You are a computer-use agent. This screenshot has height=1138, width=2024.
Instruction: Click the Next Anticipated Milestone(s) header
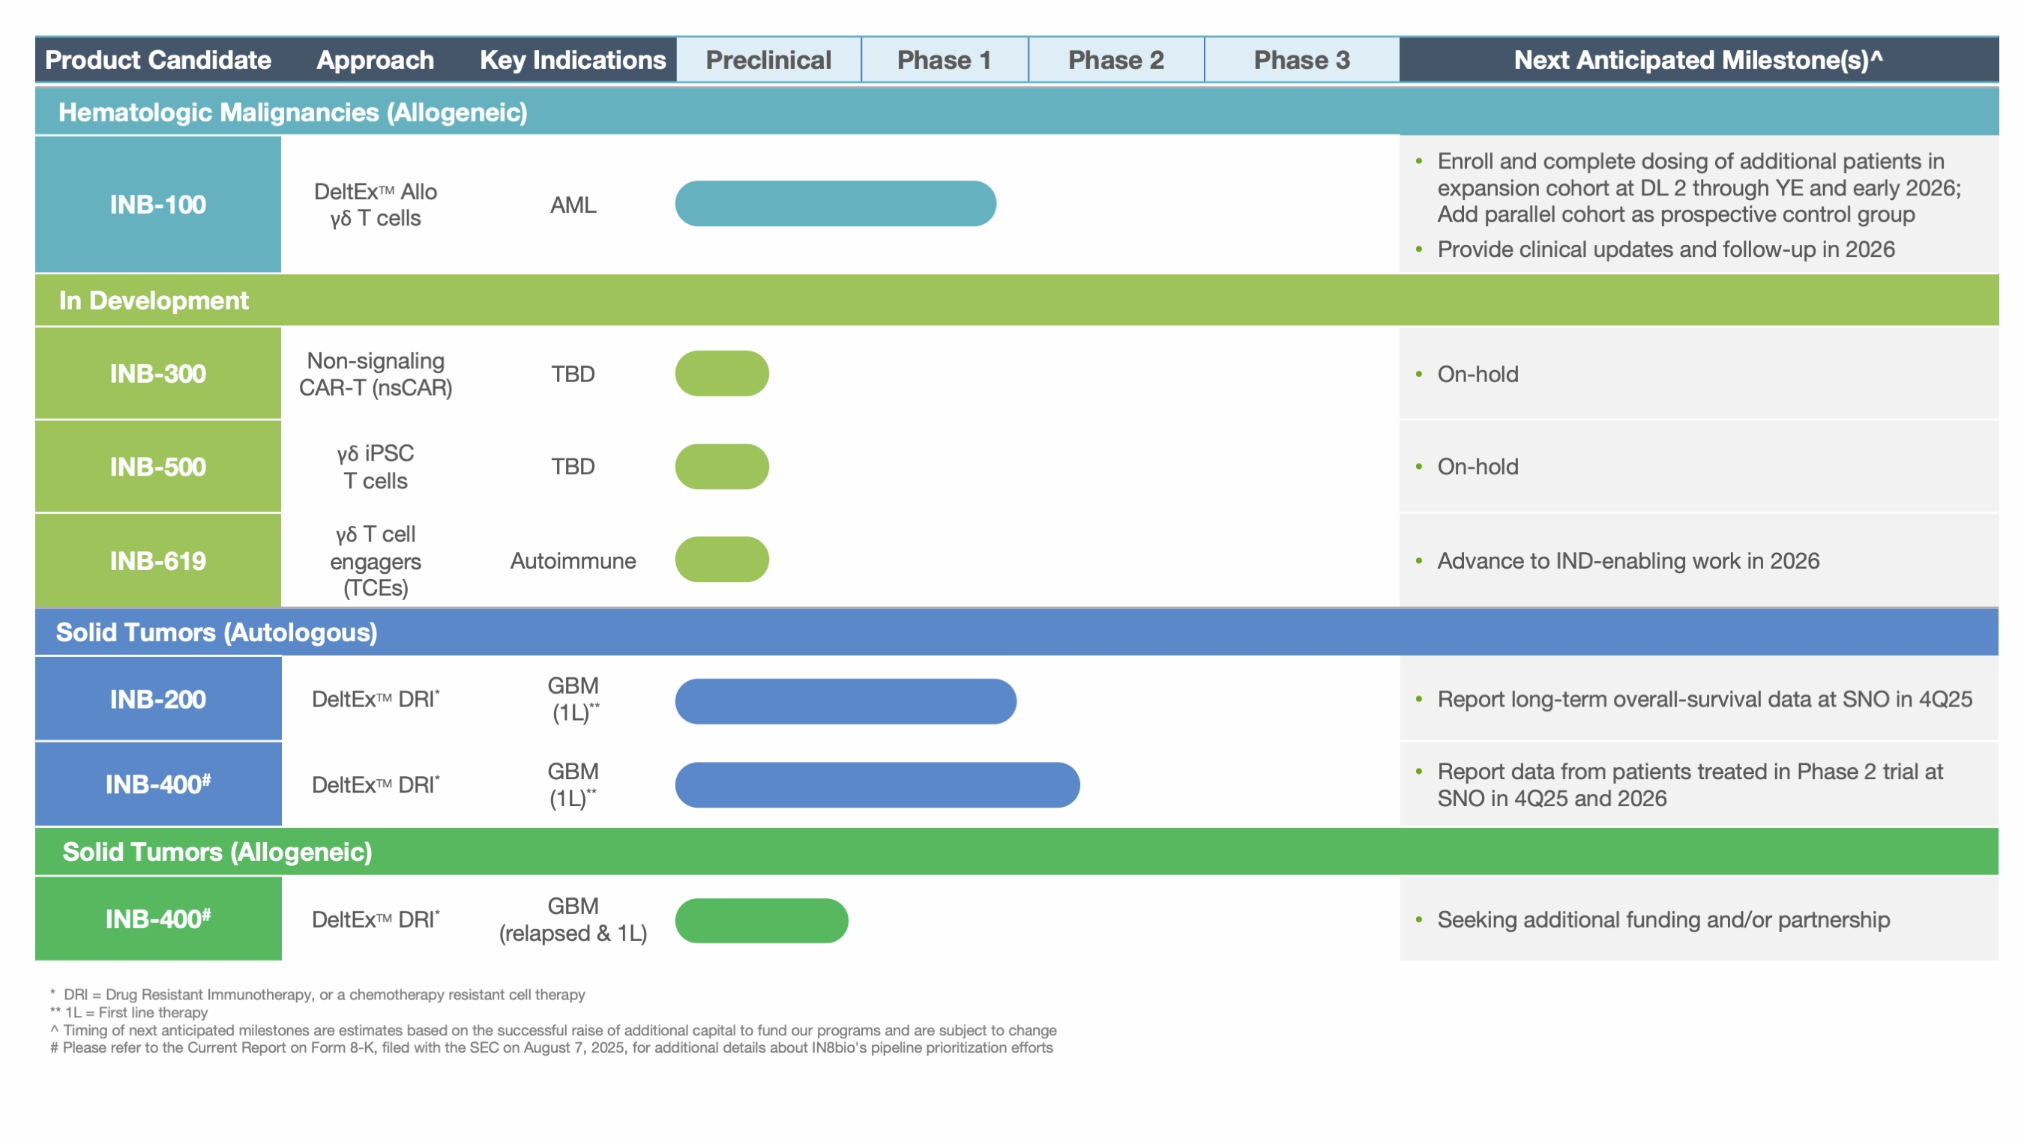1697,60
